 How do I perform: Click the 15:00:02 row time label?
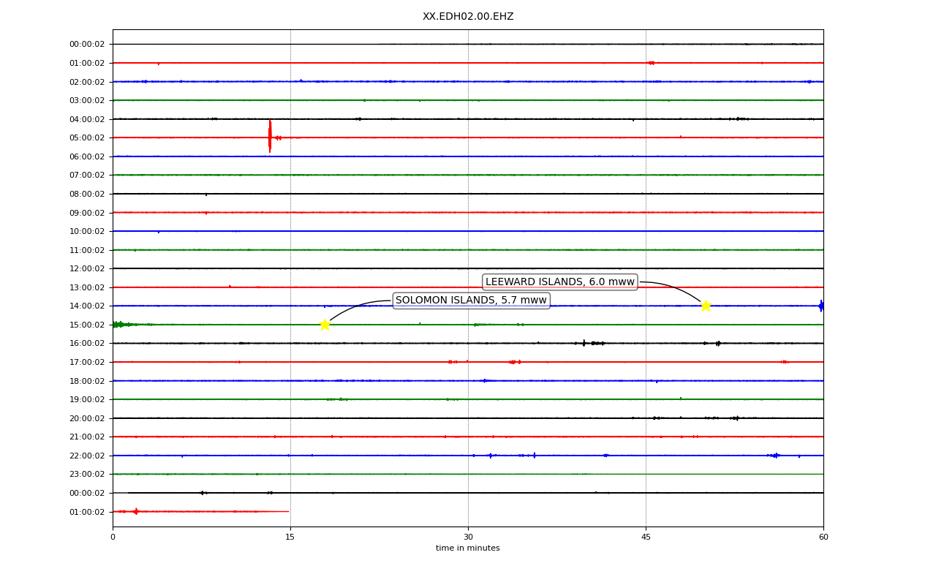point(87,325)
